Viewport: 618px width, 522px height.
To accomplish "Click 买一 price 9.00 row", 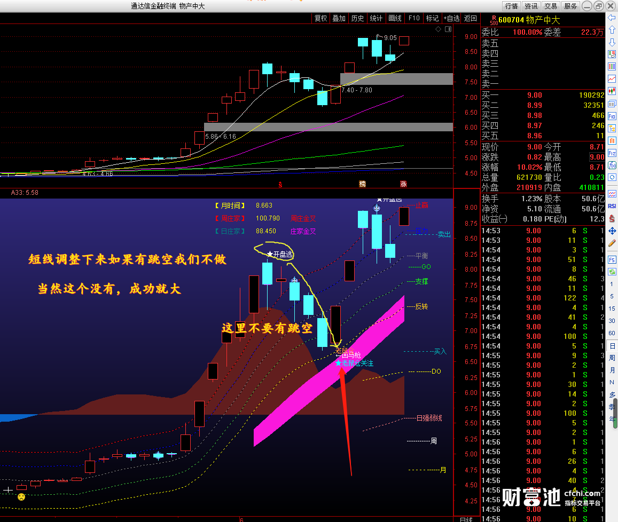I will pyautogui.click(x=543, y=95).
